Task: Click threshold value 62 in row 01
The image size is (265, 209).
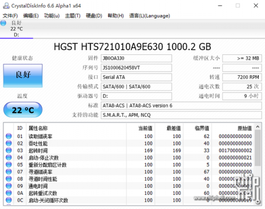Action: click(206, 136)
